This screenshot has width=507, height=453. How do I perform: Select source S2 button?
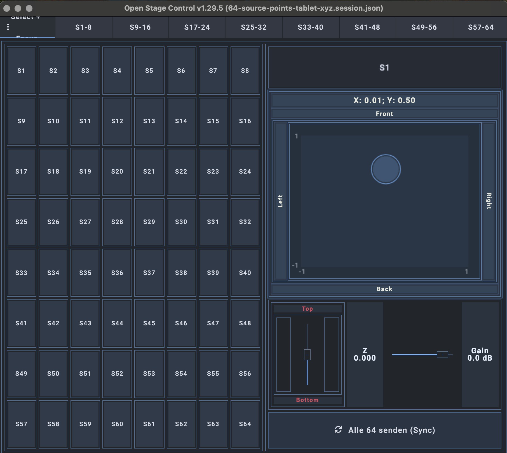(x=53, y=71)
